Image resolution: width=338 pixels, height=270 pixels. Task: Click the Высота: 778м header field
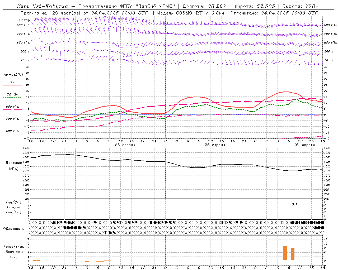[300, 6]
